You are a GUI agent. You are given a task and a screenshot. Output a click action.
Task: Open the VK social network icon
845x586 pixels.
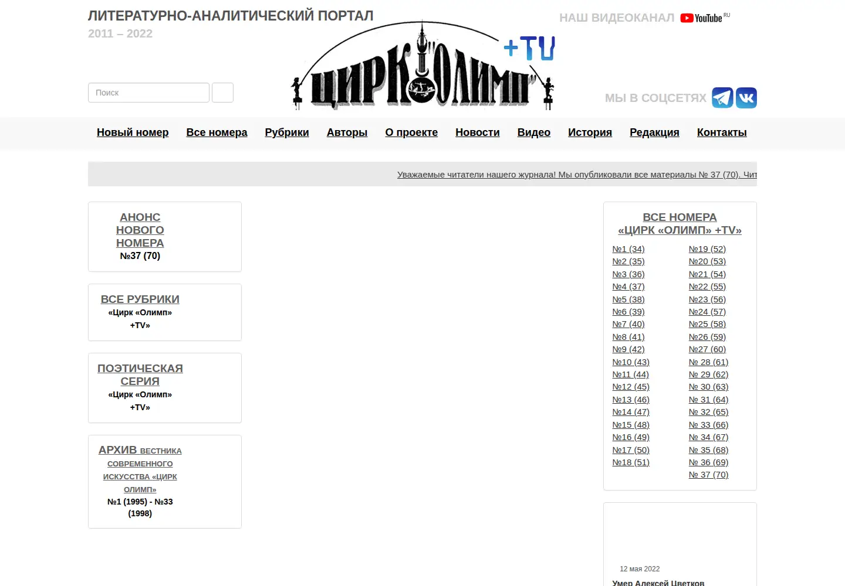746,98
